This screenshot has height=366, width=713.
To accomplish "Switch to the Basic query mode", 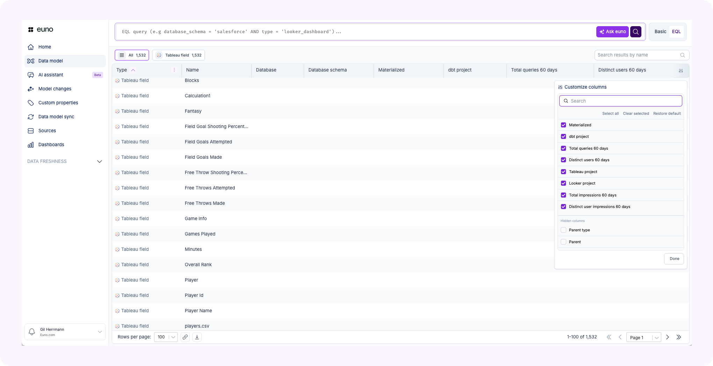I will 660,32.
